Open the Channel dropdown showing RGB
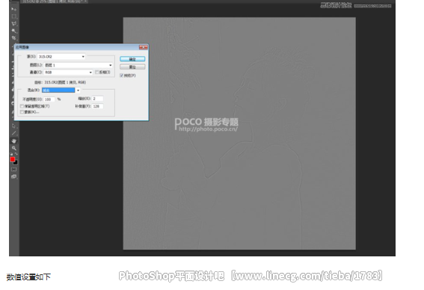 tap(68, 72)
